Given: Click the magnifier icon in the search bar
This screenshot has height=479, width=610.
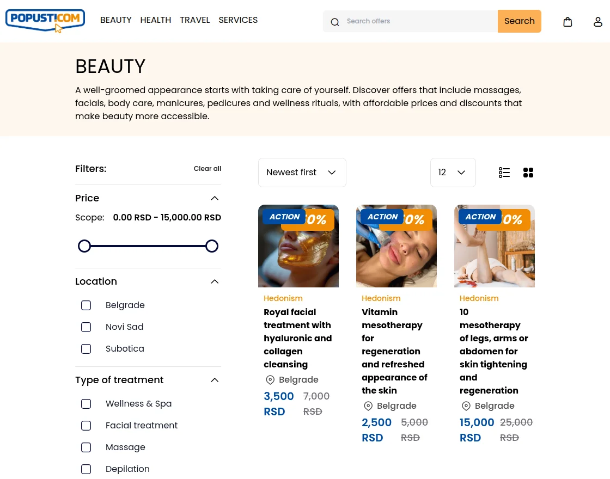Looking at the screenshot, I should point(335,22).
